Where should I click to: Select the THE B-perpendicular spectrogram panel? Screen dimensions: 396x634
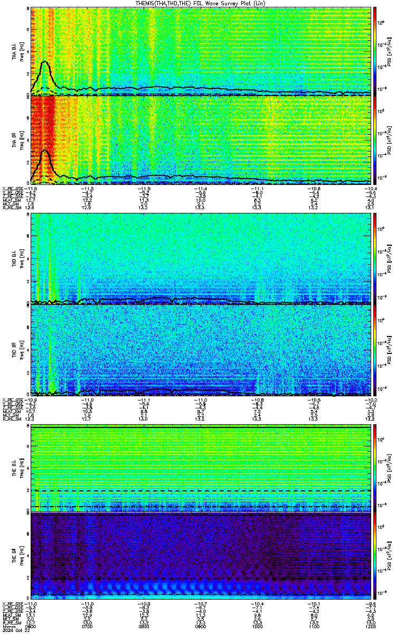[200, 467]
